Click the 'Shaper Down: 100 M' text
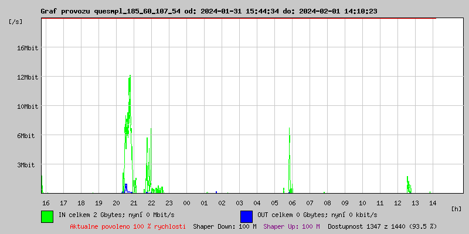Viewport: 469px width, 234px height. coord(225,226)
